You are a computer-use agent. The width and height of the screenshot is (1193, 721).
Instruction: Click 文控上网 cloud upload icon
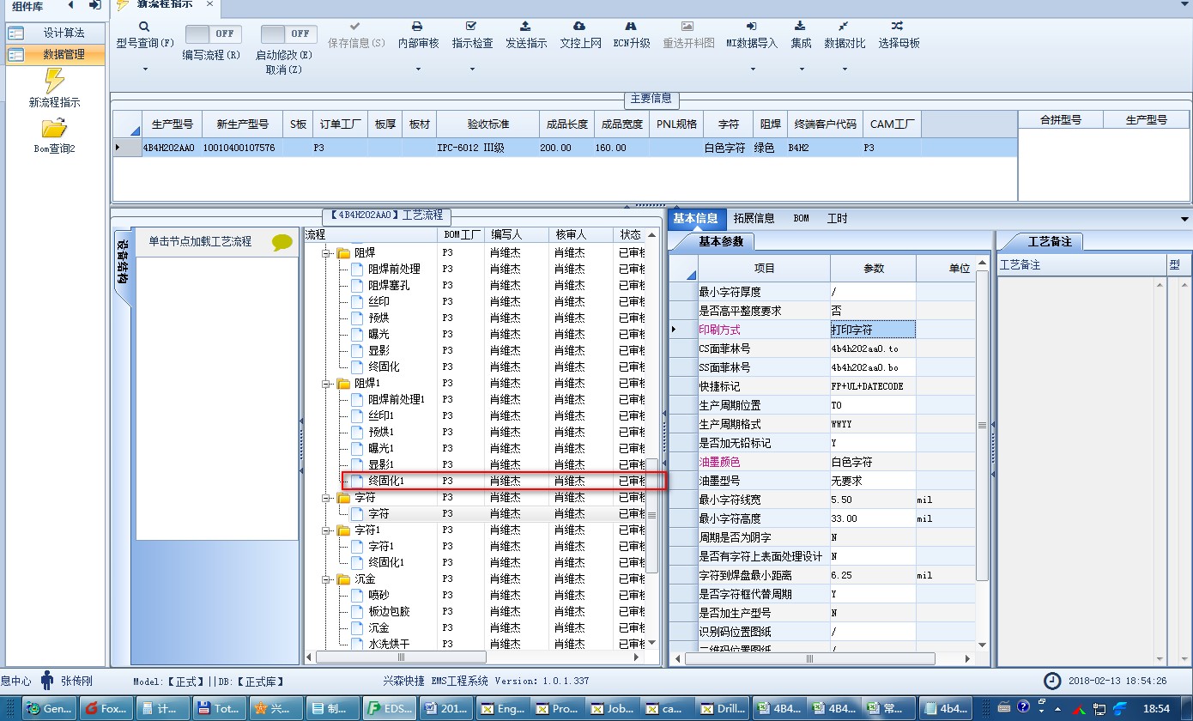coord(579,27)
